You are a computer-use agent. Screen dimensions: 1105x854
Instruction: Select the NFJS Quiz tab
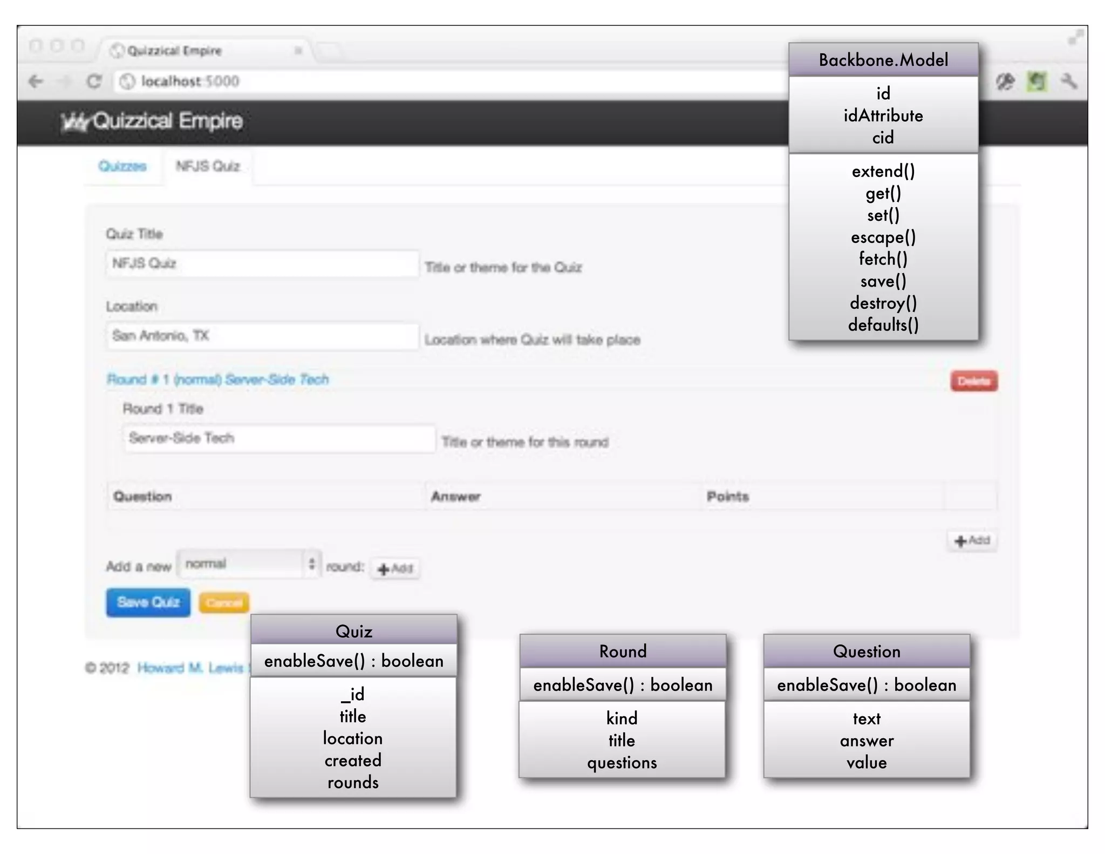(208, 166)
